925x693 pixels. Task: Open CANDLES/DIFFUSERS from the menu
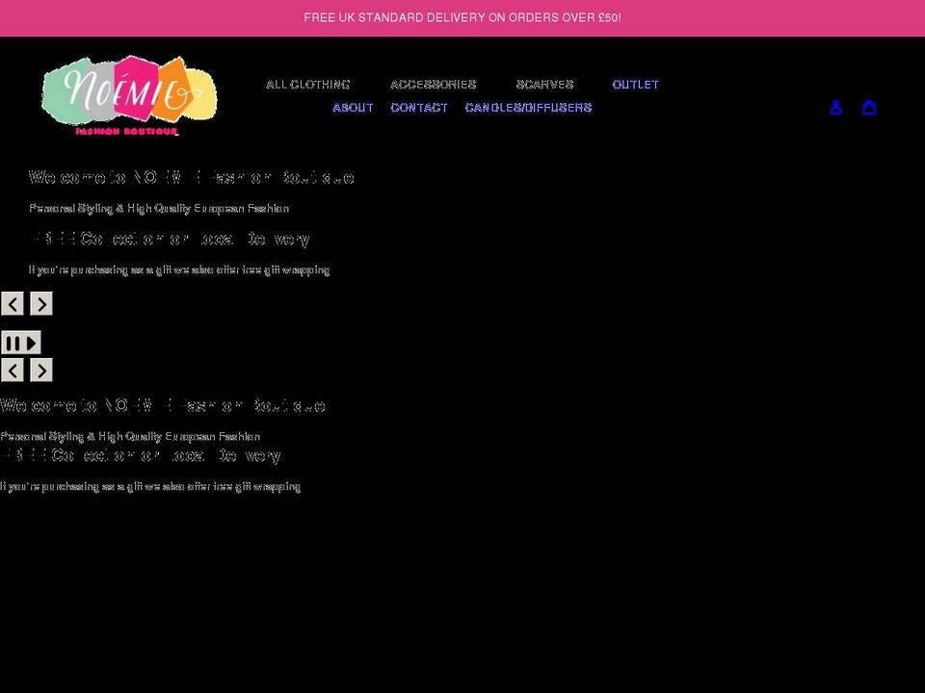click(528, 108)
